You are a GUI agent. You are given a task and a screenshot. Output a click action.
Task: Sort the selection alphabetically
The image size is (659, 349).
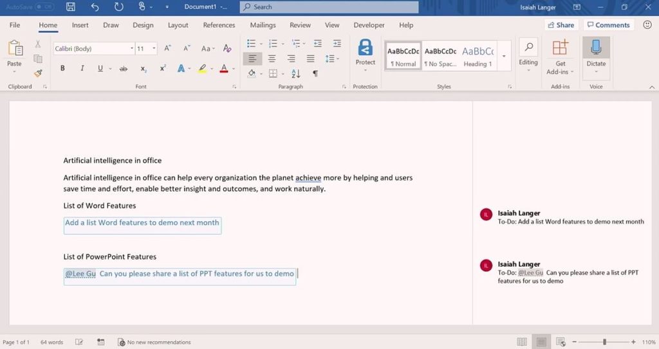[x=296, y=74]
